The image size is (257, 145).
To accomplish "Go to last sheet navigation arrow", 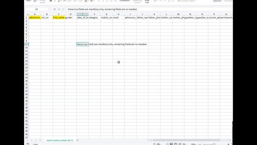I will click(x=40, y=140).
